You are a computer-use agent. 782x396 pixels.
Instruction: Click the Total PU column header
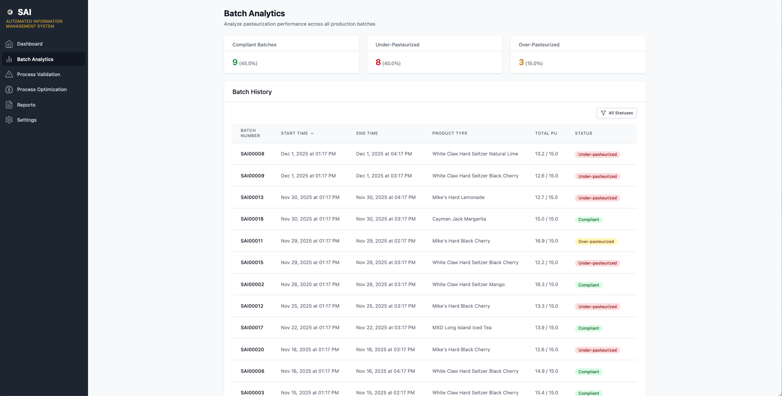point(546,133)
